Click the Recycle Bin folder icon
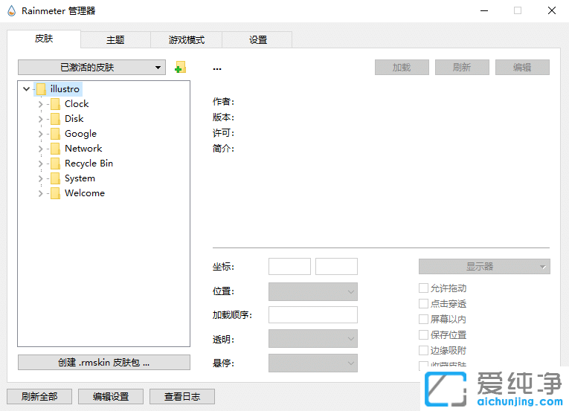The image size is (569, 411). point(55,164)
